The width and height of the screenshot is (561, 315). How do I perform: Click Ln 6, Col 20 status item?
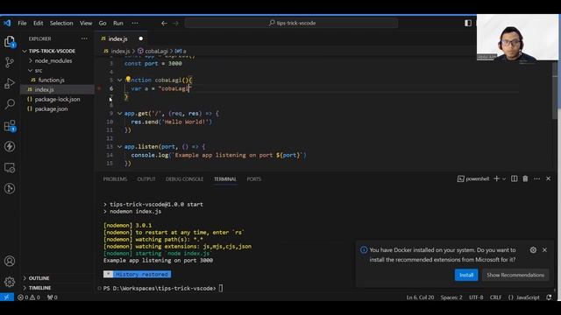point(420,297)
